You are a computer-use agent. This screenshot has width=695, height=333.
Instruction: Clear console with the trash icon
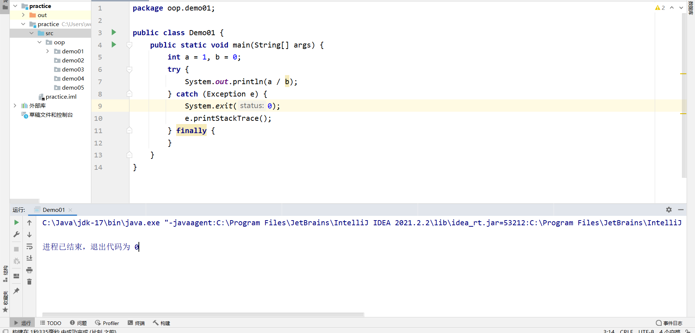pos(29,281)
